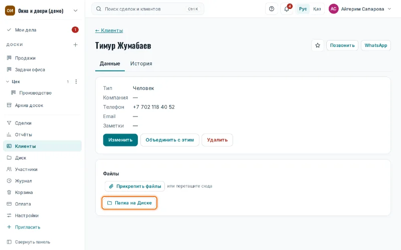The width and height of the screenshot is (401, 250).
Task: Click Пригласить in the sidebar
Action: [43, 227]
